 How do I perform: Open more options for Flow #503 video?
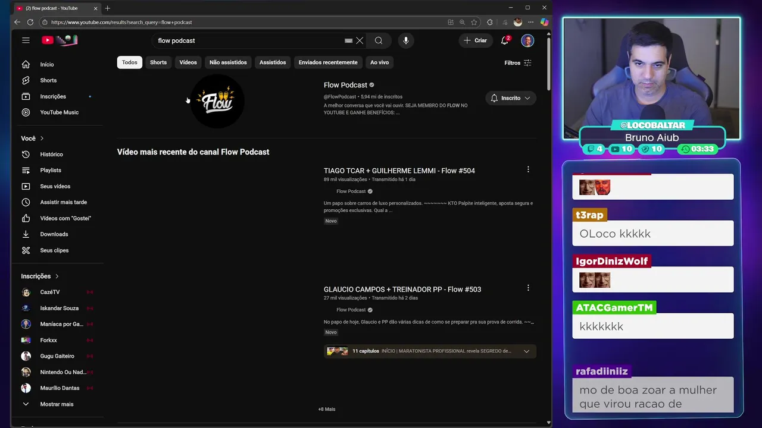click(x=528, y=288)
